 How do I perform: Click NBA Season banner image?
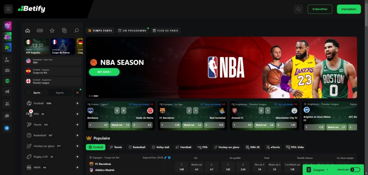coord(221,67)
